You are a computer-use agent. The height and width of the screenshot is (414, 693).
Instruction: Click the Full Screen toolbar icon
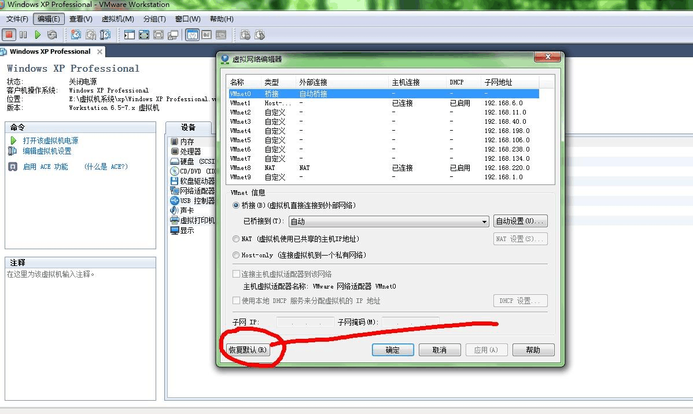coord(144,35)
